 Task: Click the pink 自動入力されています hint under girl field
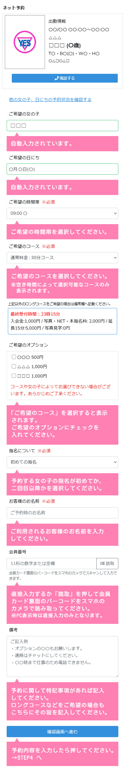(62, 144)
